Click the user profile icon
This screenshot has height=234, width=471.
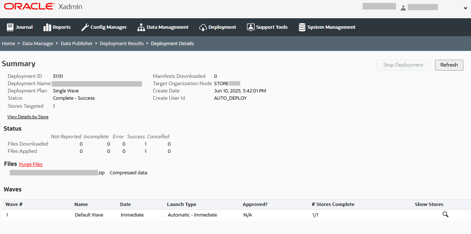pyautogui.click(x=403, y=8)
